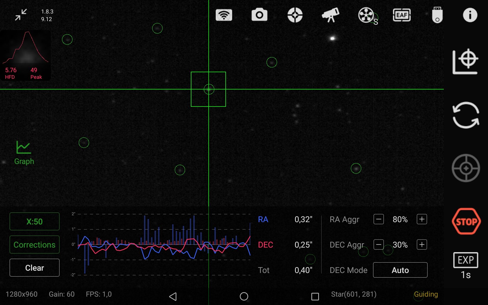Tap the guide star in the green box

tap(209, 89)
